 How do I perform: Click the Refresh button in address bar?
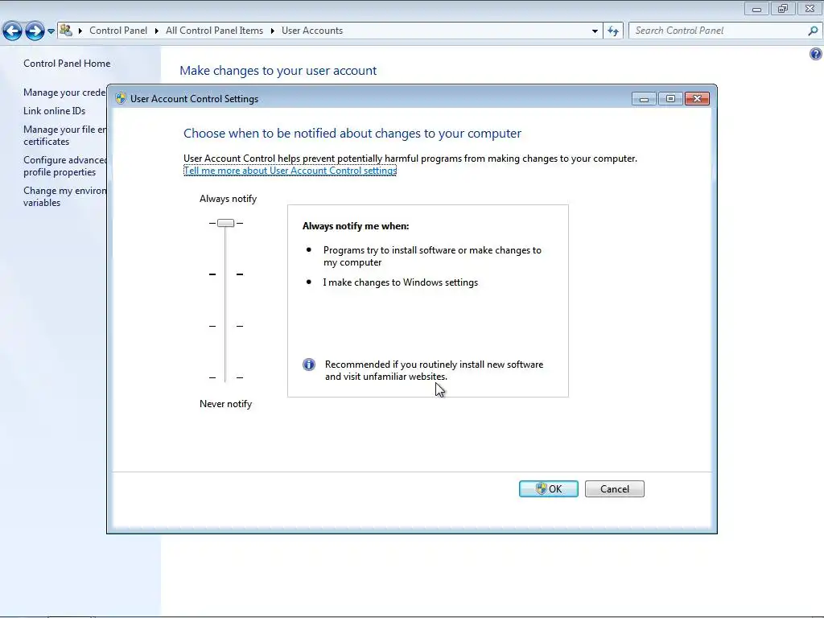point(613,31)
